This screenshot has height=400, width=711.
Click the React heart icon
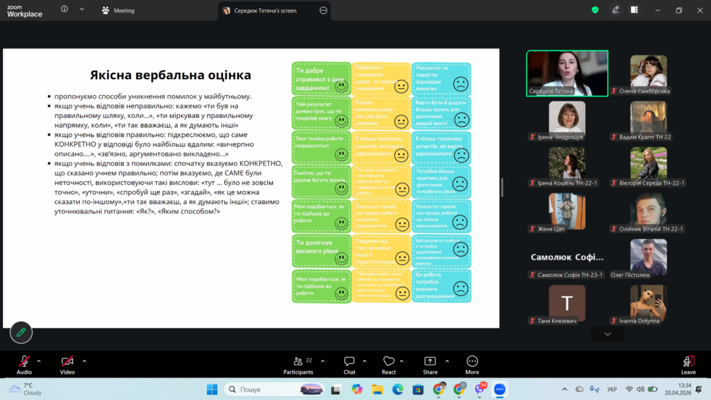389,361
